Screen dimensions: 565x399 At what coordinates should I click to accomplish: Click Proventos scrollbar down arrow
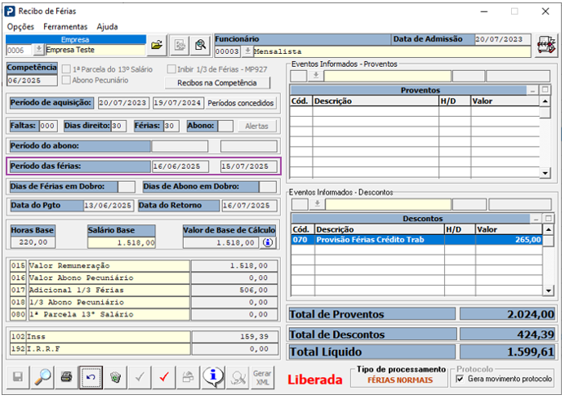tap(545, 173)
